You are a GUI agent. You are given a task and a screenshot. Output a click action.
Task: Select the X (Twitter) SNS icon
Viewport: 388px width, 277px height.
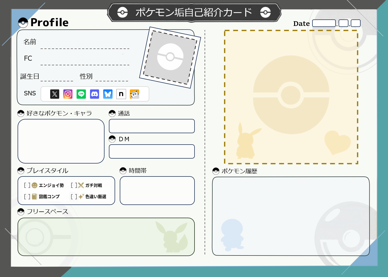pyautogui.click(x=55, y=94)
